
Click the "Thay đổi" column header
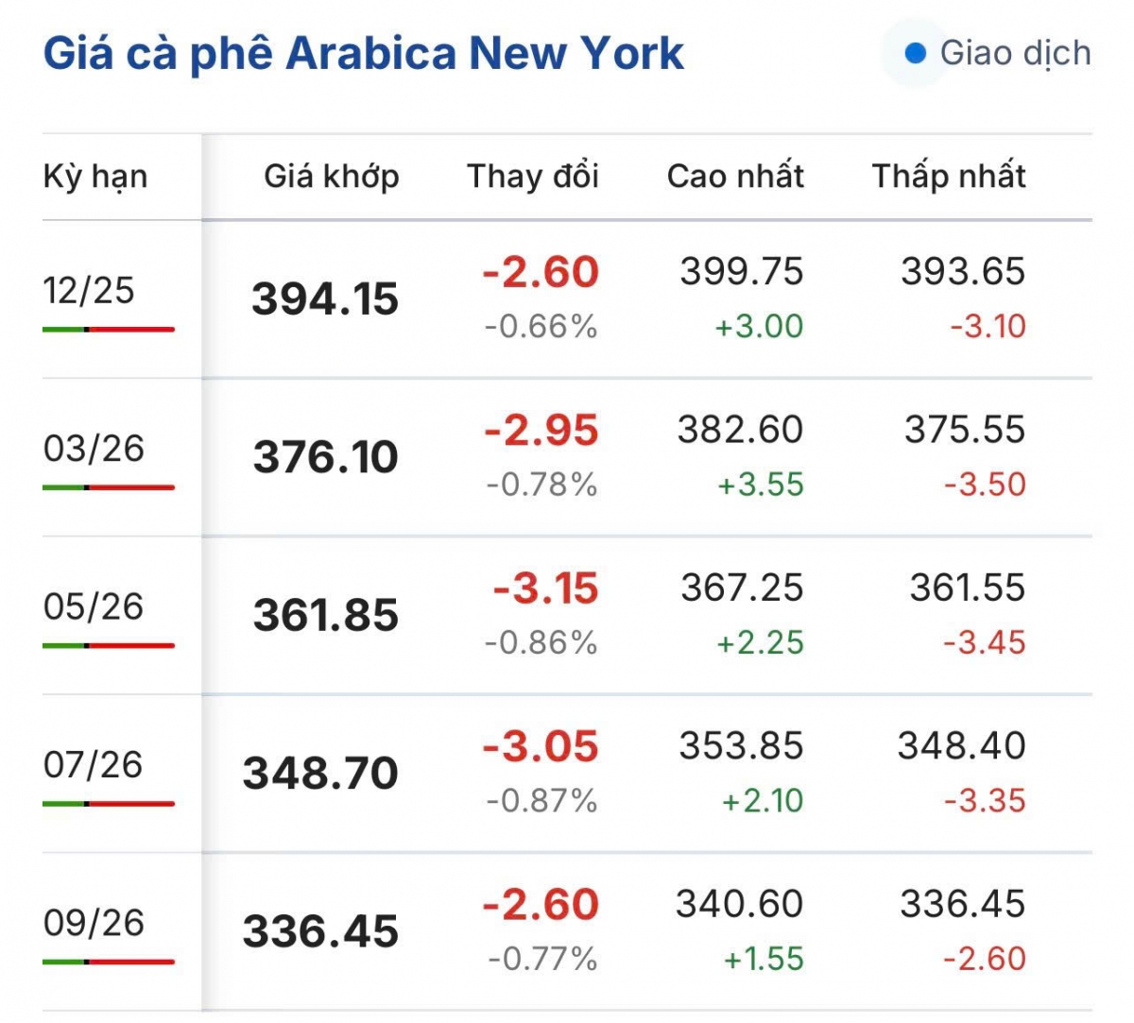tap(533, 177)
